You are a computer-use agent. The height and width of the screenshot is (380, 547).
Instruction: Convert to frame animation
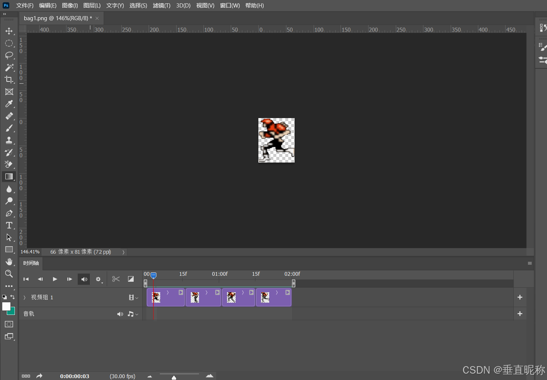coord(26,376)
